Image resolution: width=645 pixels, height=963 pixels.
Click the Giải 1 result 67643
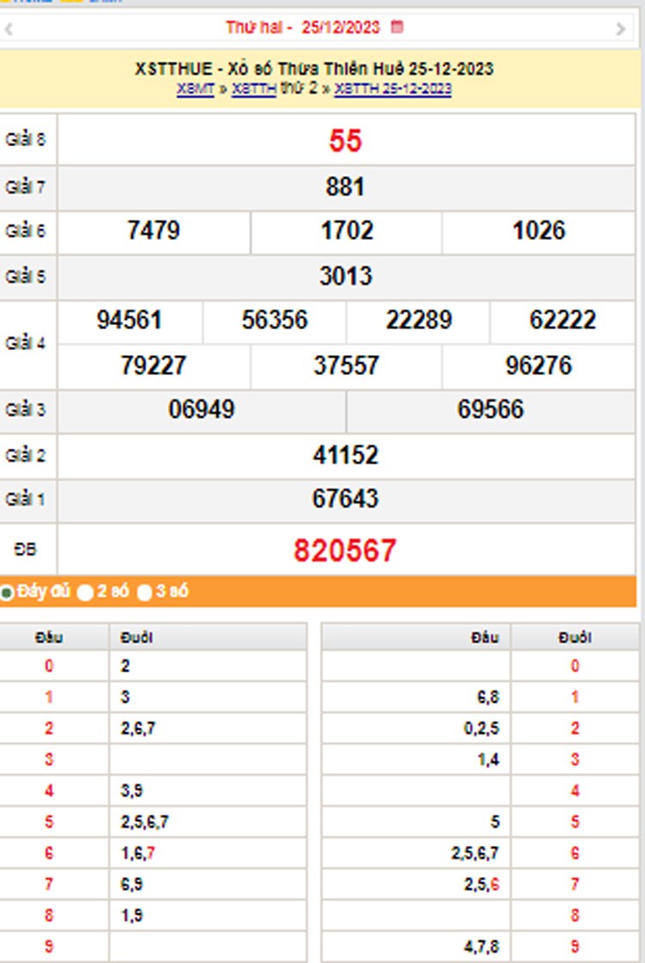[x=345, y=500]
